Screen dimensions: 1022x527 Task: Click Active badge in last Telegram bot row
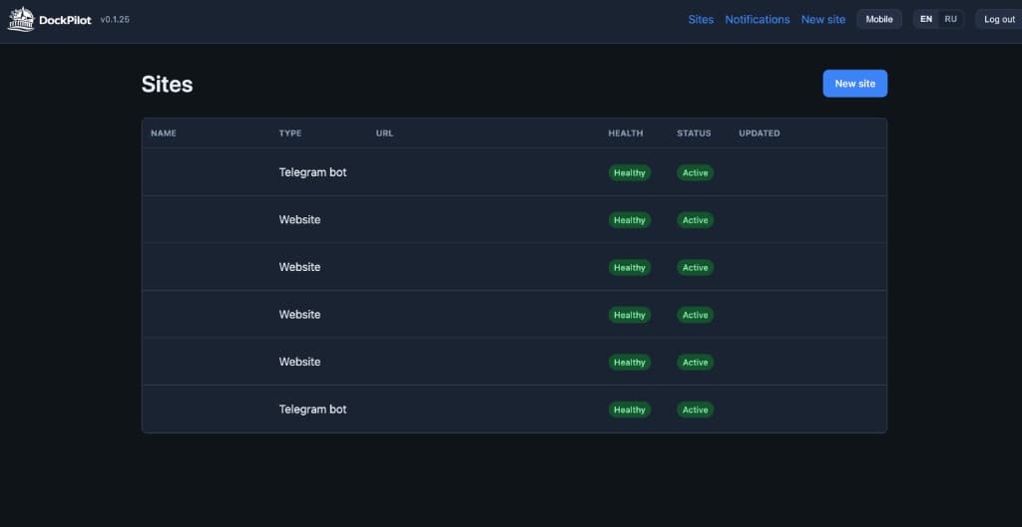pos(696,409)
